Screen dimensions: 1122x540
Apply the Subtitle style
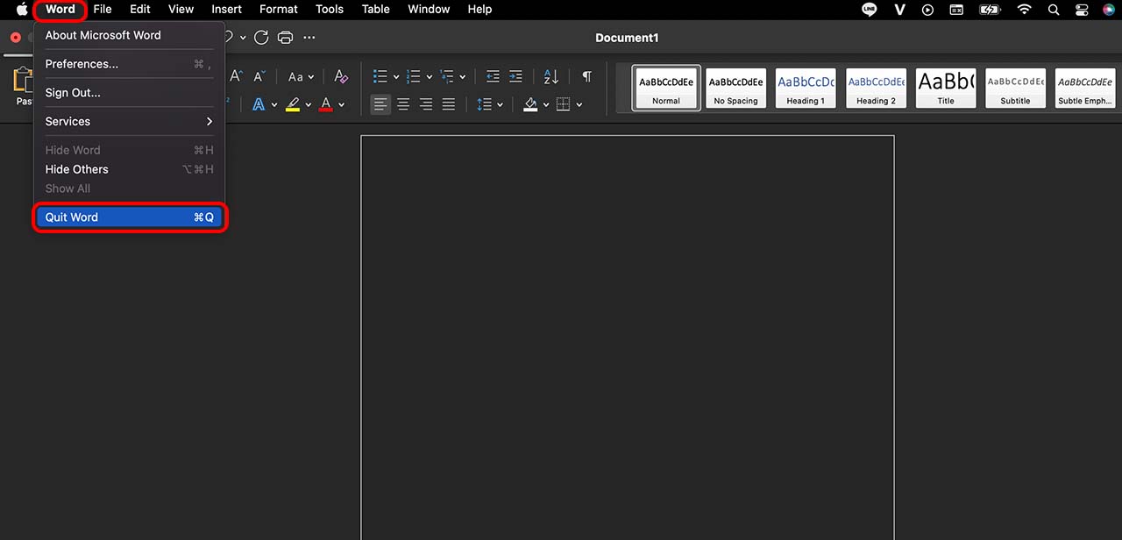1016,89
